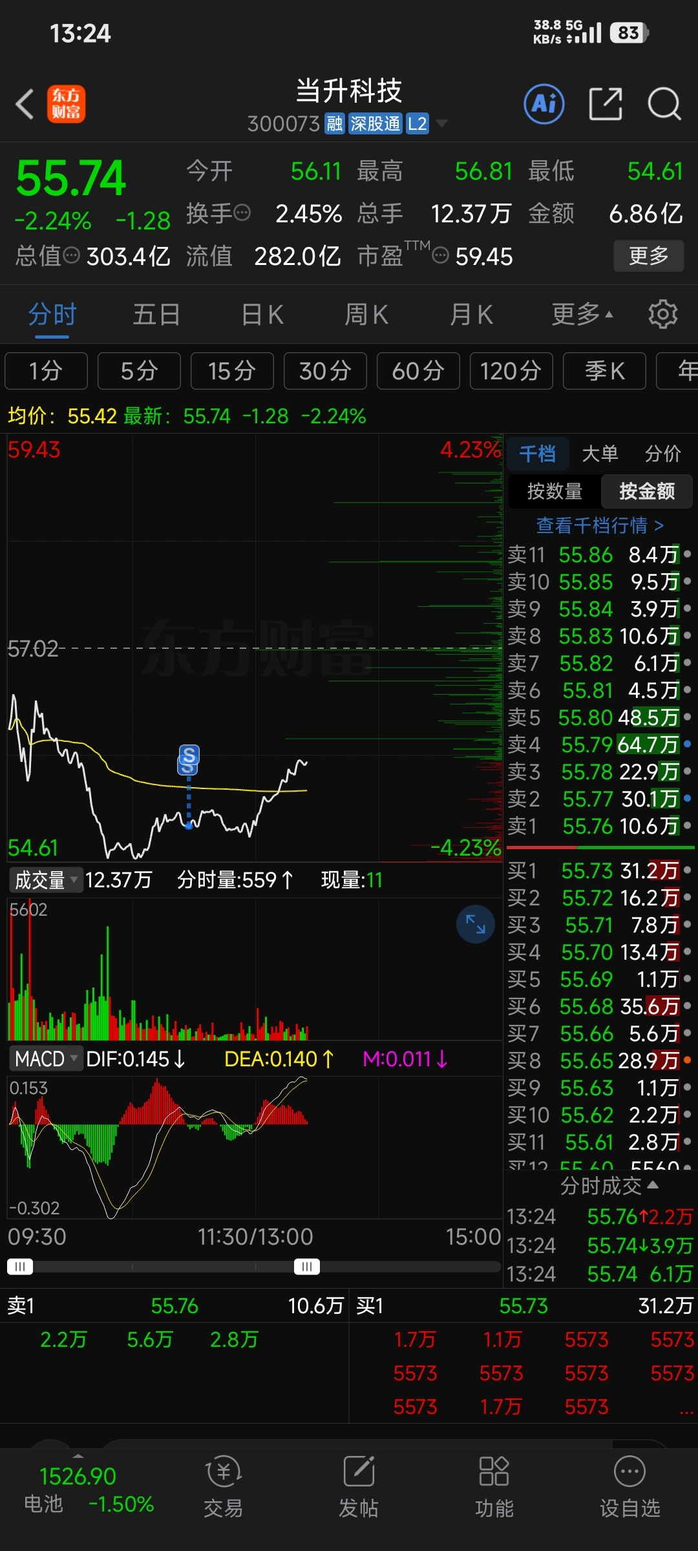
Task: Move the left chart range slider handle
Action: (x=20, y=1266)
